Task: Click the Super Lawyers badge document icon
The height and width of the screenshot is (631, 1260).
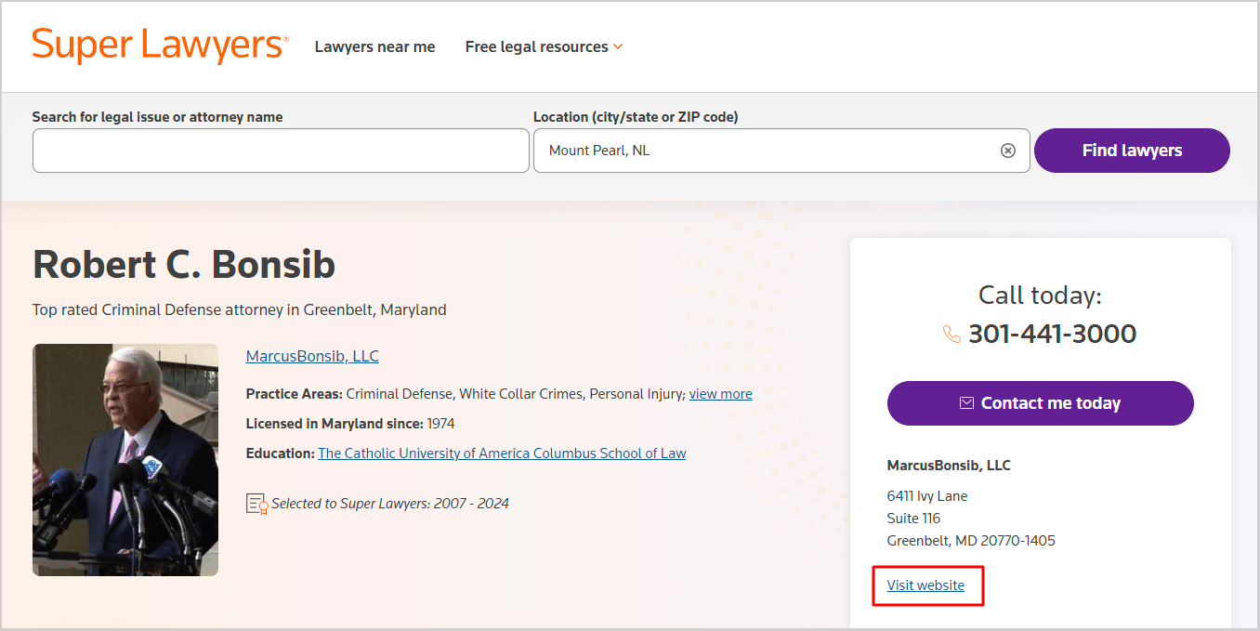Action: tap(256, 503)
